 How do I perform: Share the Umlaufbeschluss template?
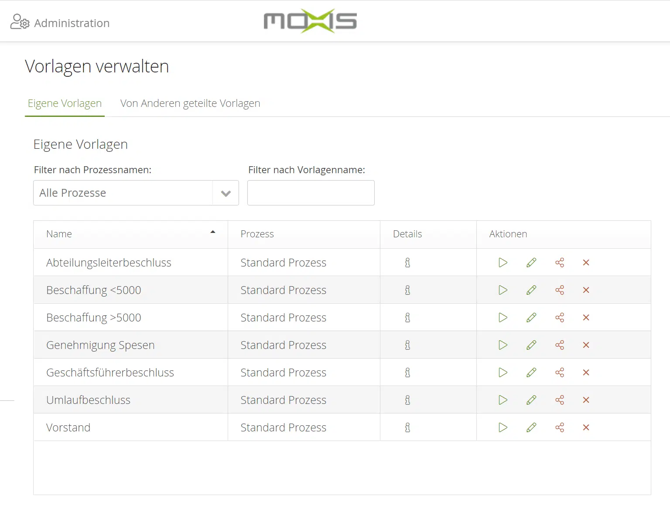point(560,400)
